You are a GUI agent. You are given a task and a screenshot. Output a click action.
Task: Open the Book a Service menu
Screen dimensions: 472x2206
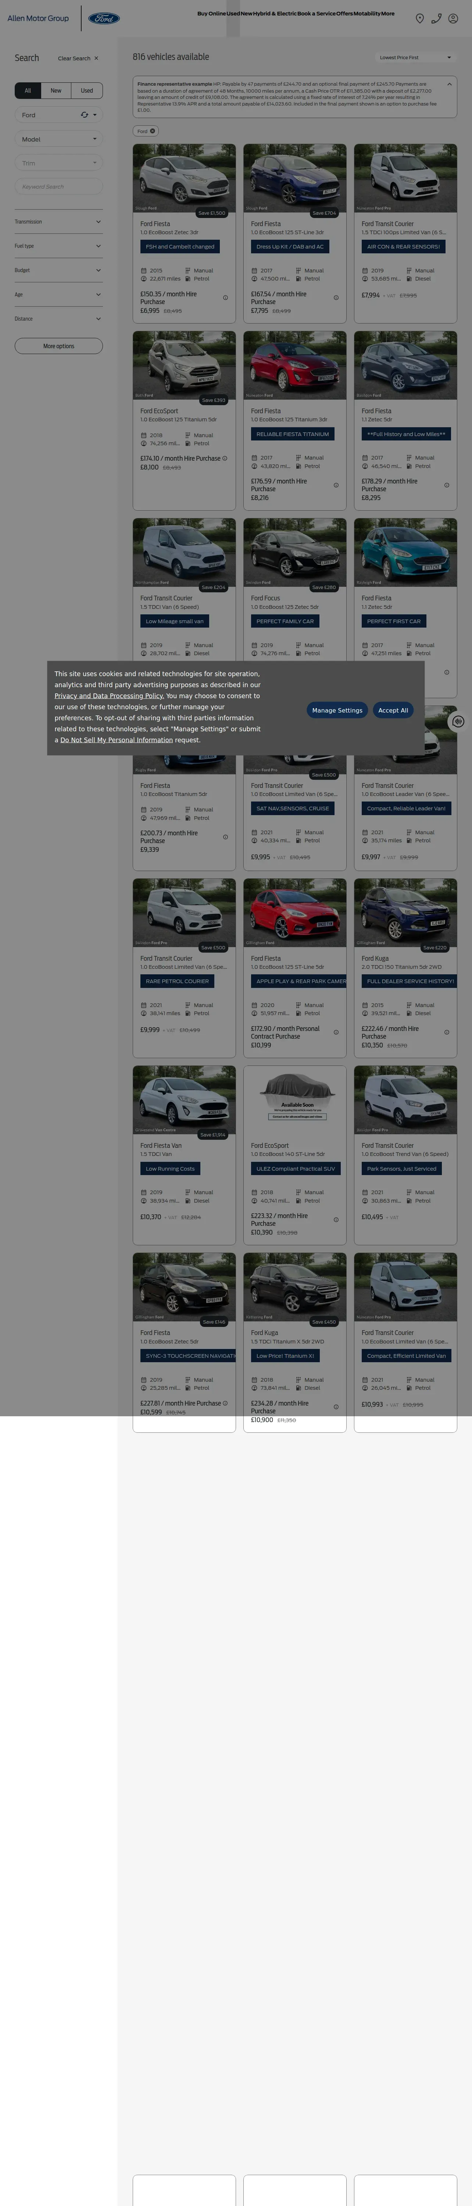pyautogui.click(x=317, y=14)
